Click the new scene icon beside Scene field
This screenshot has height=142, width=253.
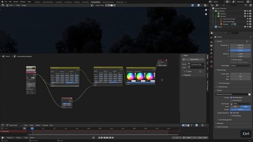tap(227, 2)
